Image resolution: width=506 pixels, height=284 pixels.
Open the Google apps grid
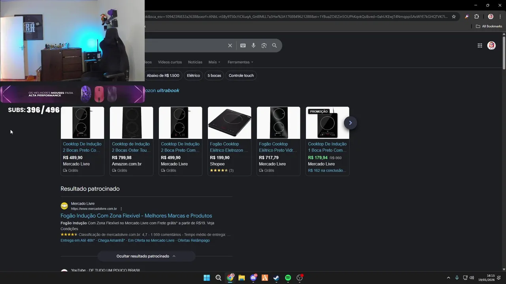pyautogui.click(x=480, y=45)
